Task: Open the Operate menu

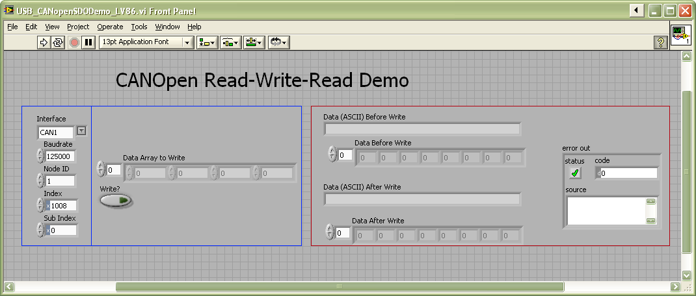Action: pyautogui.click(x=110, y=27)
